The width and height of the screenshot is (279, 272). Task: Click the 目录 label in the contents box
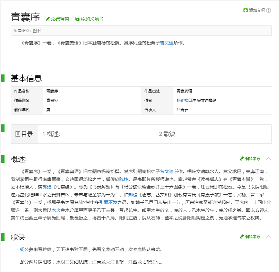[x=27, y=134]
